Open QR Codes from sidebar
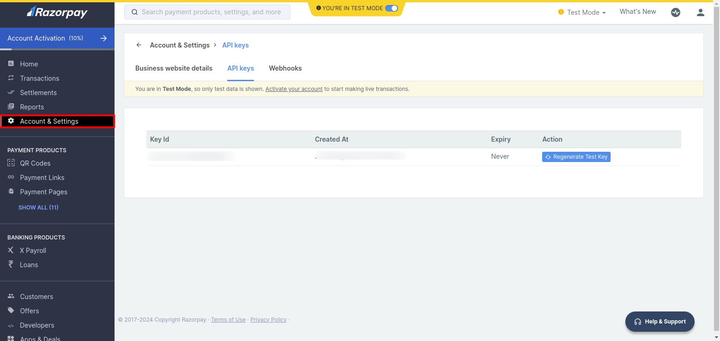Viewport: 720px width, 341px height. 35,163
